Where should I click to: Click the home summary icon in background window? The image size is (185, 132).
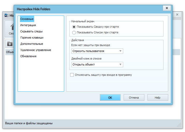pyautogui.click(x=11, y=27)
